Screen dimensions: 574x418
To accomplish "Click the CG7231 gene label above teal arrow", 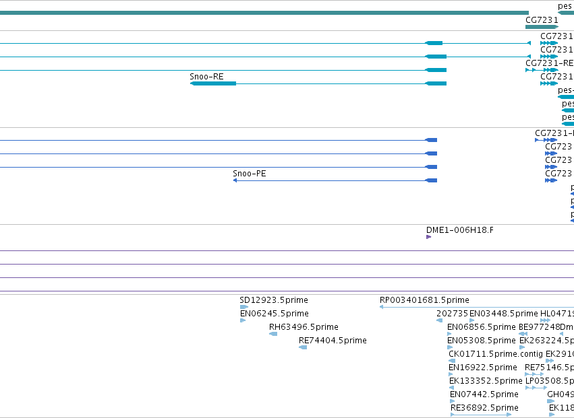I will (x=542, y=20).
